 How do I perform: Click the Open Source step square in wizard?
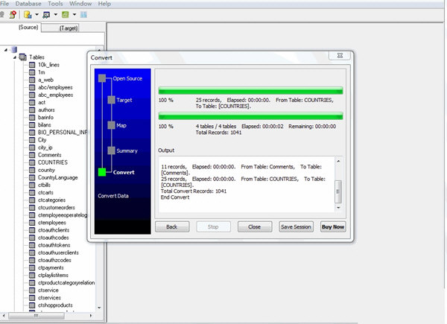point(102,78)
